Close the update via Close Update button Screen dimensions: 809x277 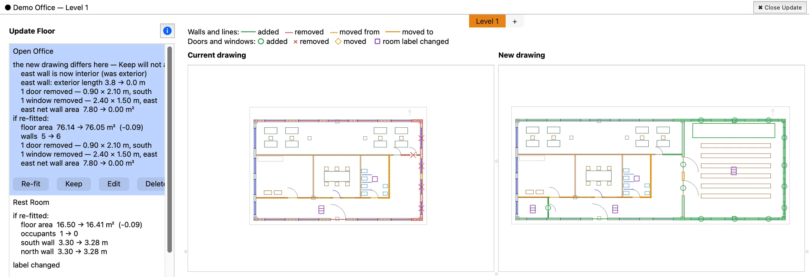pos(780,7)
